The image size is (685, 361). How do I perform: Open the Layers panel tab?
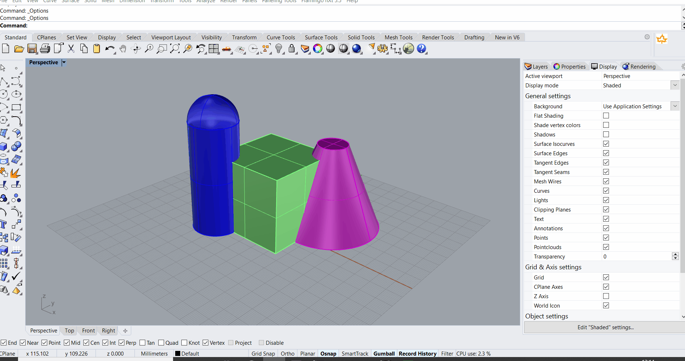[536, 66]
